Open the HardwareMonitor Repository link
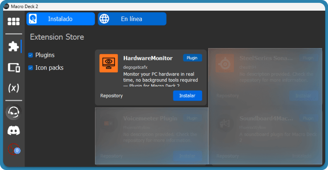 (x=112, y=95)
